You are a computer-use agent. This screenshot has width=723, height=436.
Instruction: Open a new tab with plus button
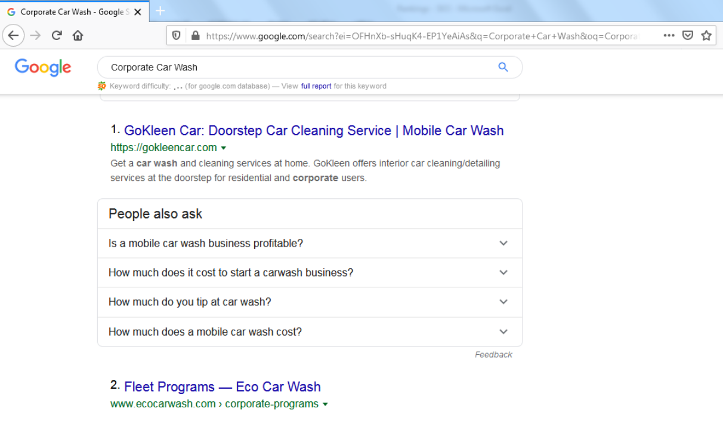pos(160,11)
